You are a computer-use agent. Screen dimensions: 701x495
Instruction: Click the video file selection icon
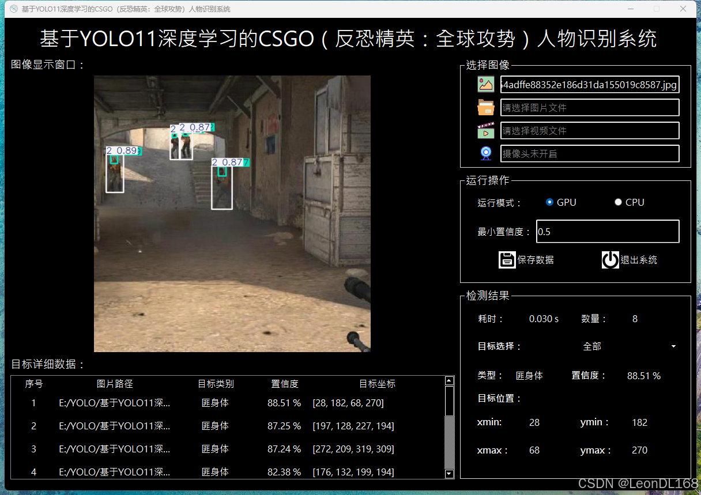click(486, 130)
